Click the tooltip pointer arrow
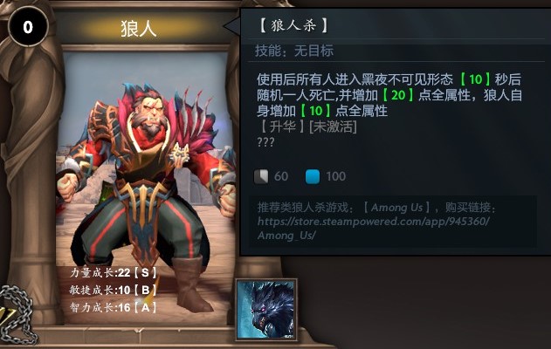This screenshot has width=551, height=349. point(231,25)
